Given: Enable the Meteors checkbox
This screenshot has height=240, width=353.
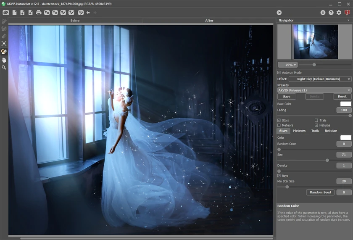Looking at the screenshot, I should tap(279, 125).
